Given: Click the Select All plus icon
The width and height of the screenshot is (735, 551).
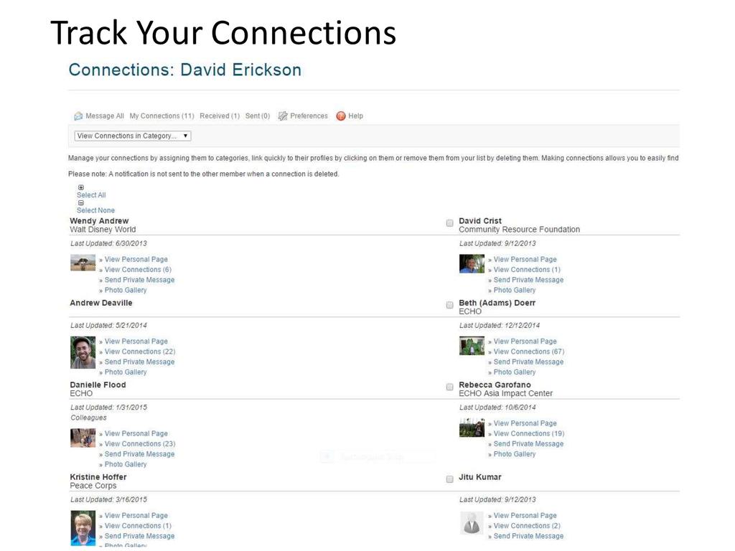Looking at the screenshot, I should pyautogui.click(x=81, y=187).
